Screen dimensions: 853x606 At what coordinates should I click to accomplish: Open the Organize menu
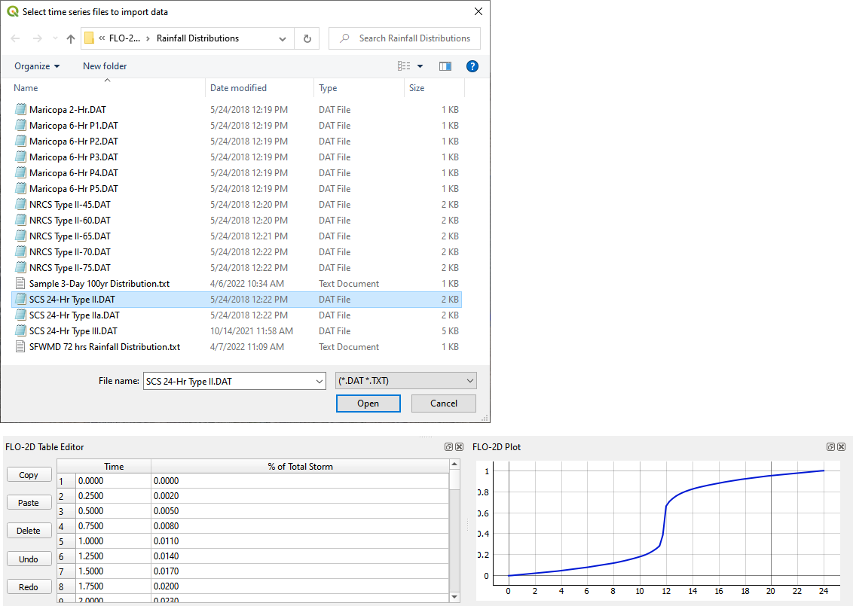point(37,66)
